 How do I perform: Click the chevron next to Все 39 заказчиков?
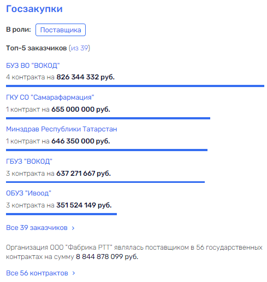pos(73,228)
